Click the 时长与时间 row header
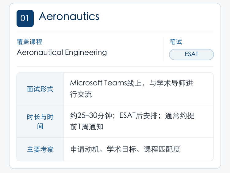 click(x=40, y=122)
